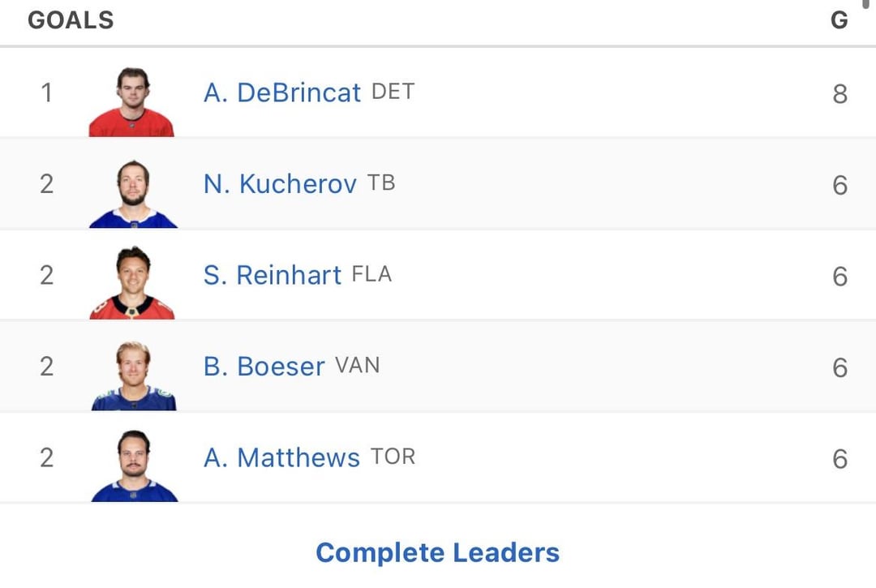
Task: Click the VAN team abbreviation
Action: tap(357, 366)
